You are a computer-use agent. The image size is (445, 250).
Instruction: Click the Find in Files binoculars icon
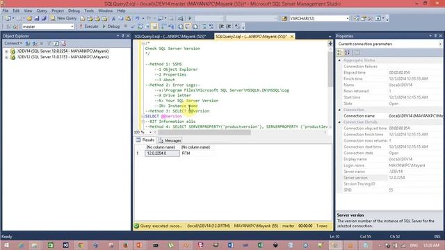[x=284, y=19]
